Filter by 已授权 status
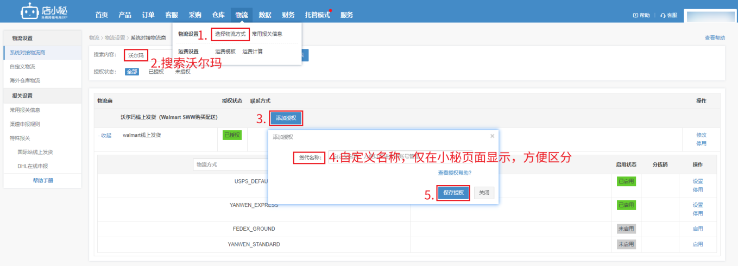 point(156,71)
